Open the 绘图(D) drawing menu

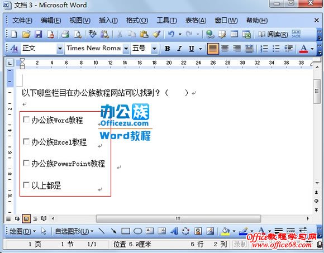23,231
